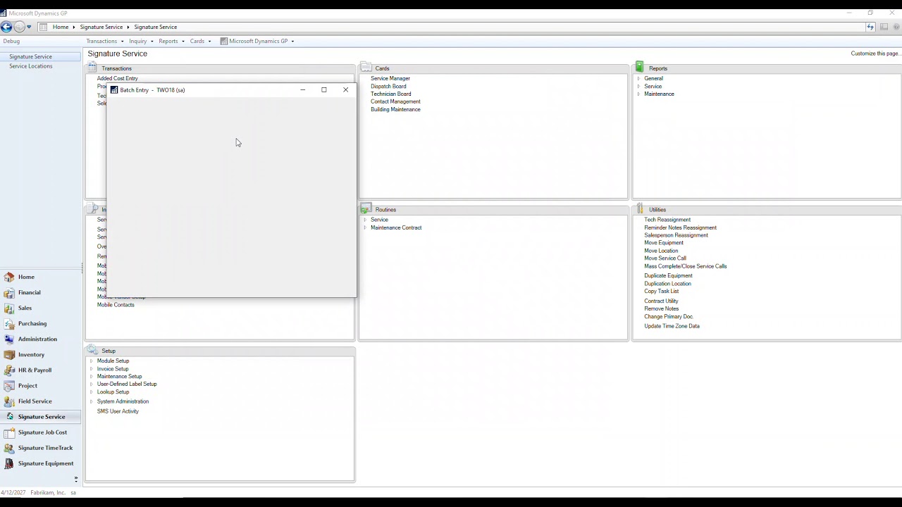Image resolution: width=902 pixels, height=507 pixels.
Task: Open Move Equipment utility
Action: pyautogui.click(x=664, y=243)
